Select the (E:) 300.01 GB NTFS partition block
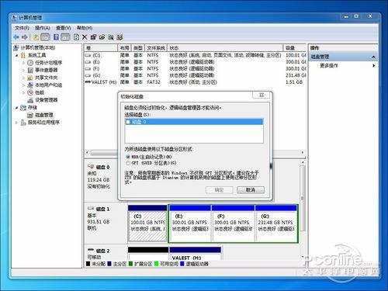 (x=190, y=223)
